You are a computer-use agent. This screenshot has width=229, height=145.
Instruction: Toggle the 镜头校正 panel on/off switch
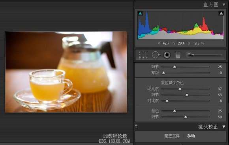pyautogui.click(x=136, y=126)
